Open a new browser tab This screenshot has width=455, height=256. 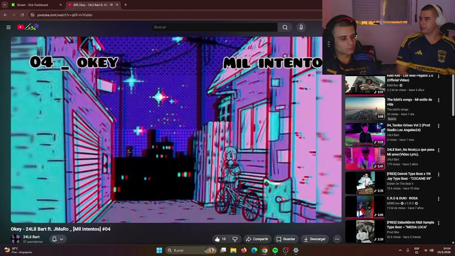[125, 5]
